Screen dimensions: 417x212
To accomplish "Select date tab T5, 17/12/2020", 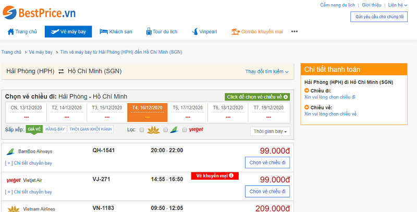I will tap(188, 113).
